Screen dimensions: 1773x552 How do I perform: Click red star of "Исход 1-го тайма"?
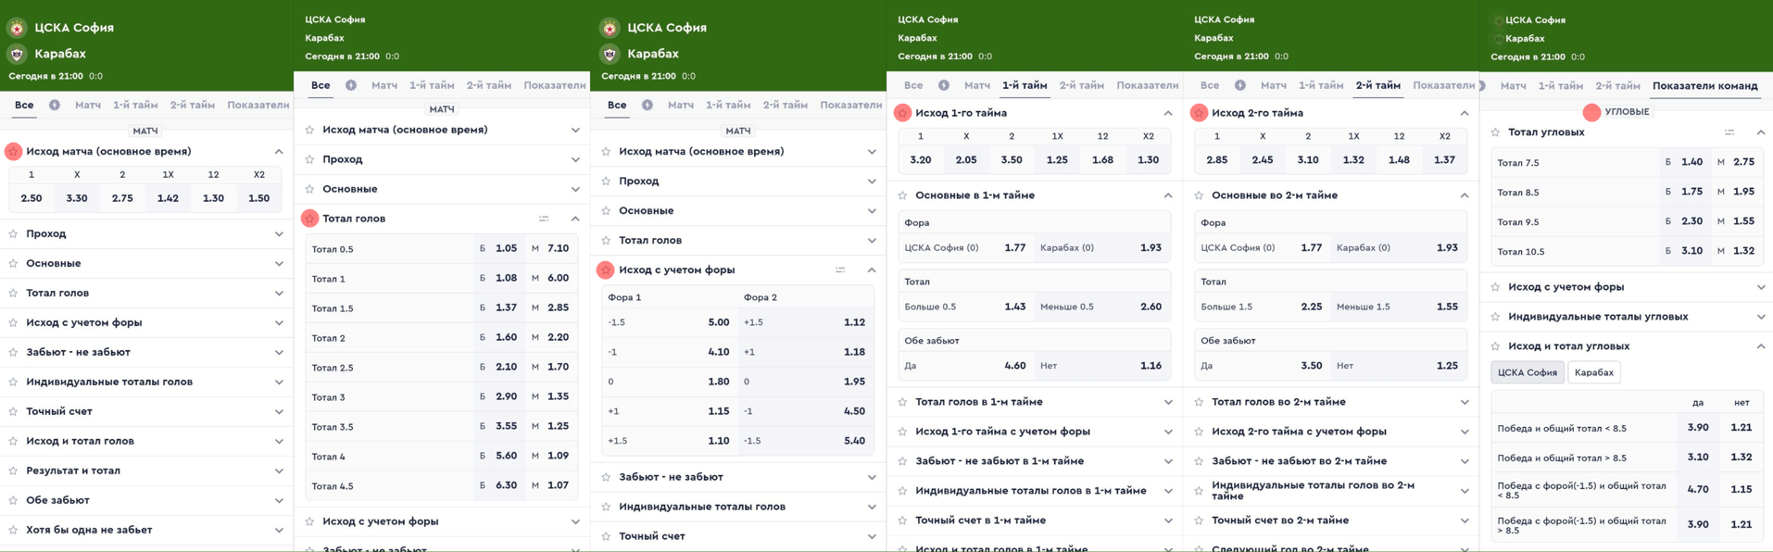tap(902, 113)
